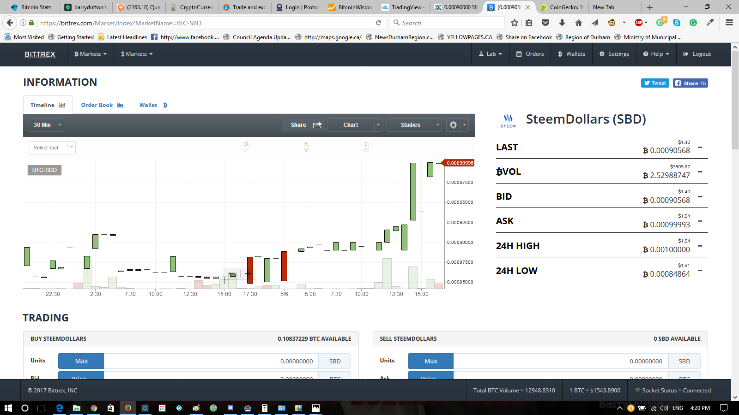
Task: Open Calculator from the taskbar
Action: point(265,408)
